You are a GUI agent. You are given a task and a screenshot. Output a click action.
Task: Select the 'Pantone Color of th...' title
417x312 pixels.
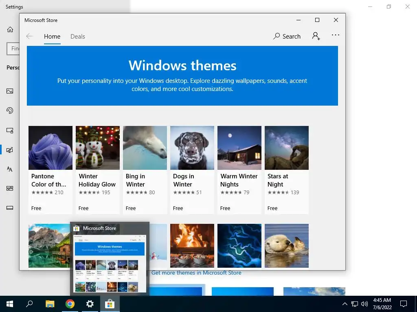(49, 180)
